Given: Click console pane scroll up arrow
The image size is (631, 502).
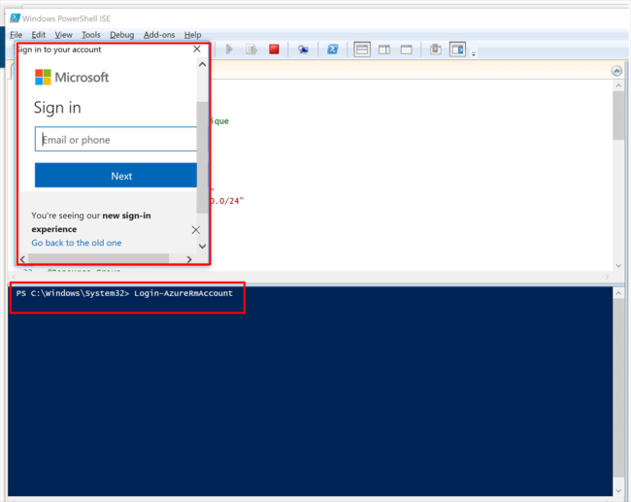Looking at the screenshot, I should tap(618, 293).
